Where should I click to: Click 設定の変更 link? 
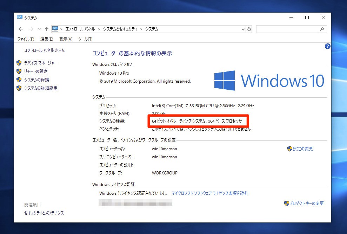point(303,149)
